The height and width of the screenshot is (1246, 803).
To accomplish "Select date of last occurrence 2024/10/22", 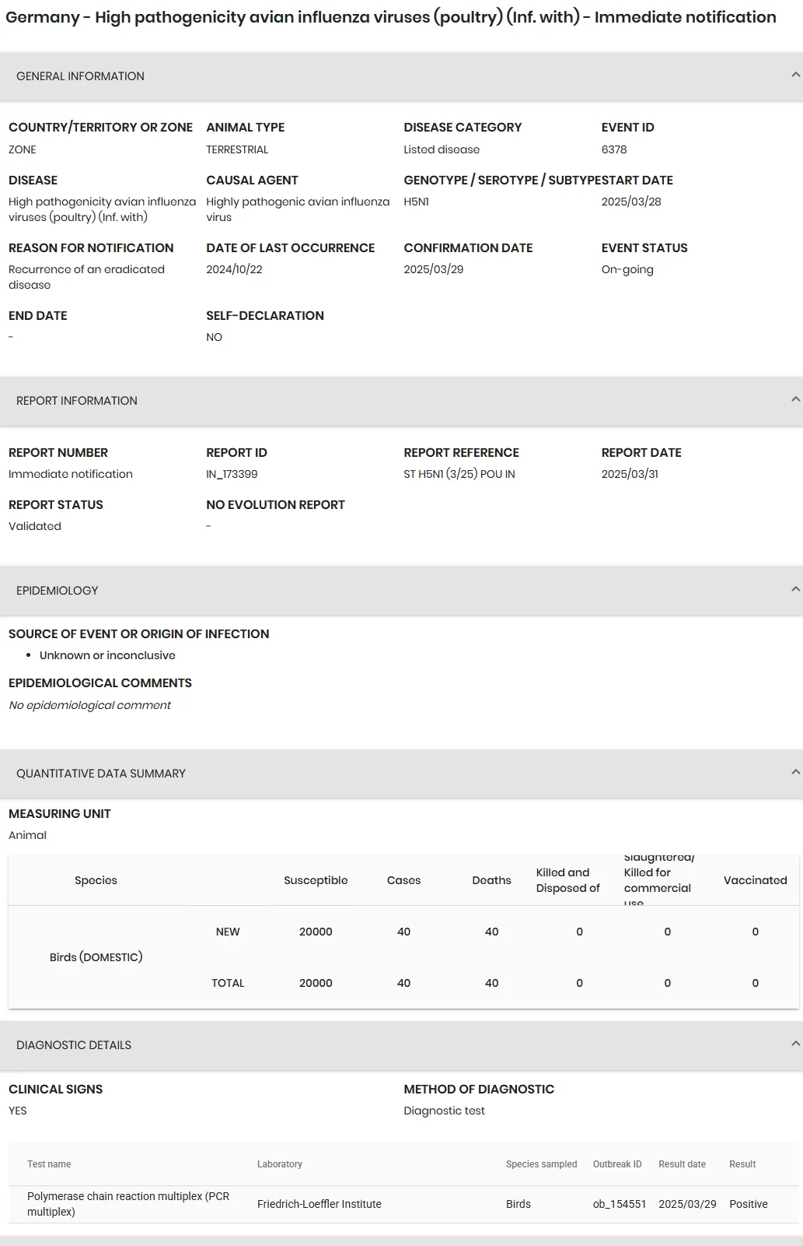I will [235, 269].
